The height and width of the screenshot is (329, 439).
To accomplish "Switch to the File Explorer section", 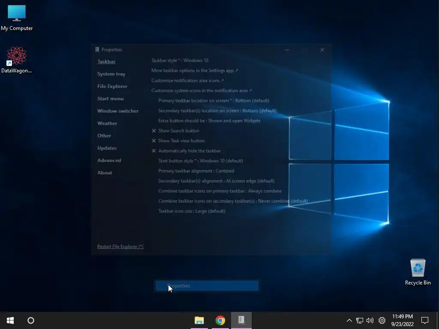I will click(112, 86).
